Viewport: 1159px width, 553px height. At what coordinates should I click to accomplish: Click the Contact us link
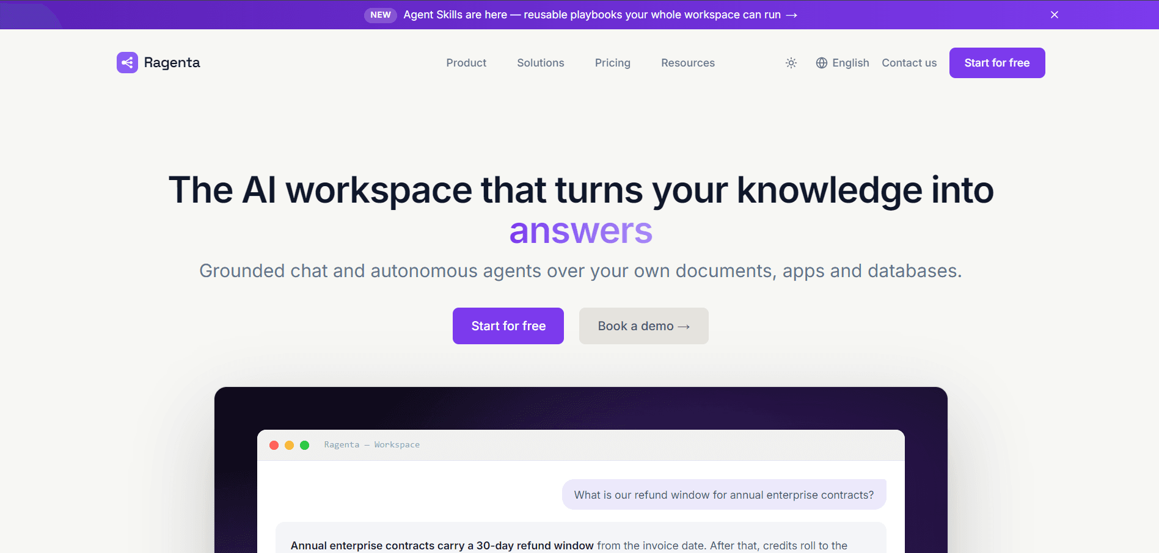[909, 63]
